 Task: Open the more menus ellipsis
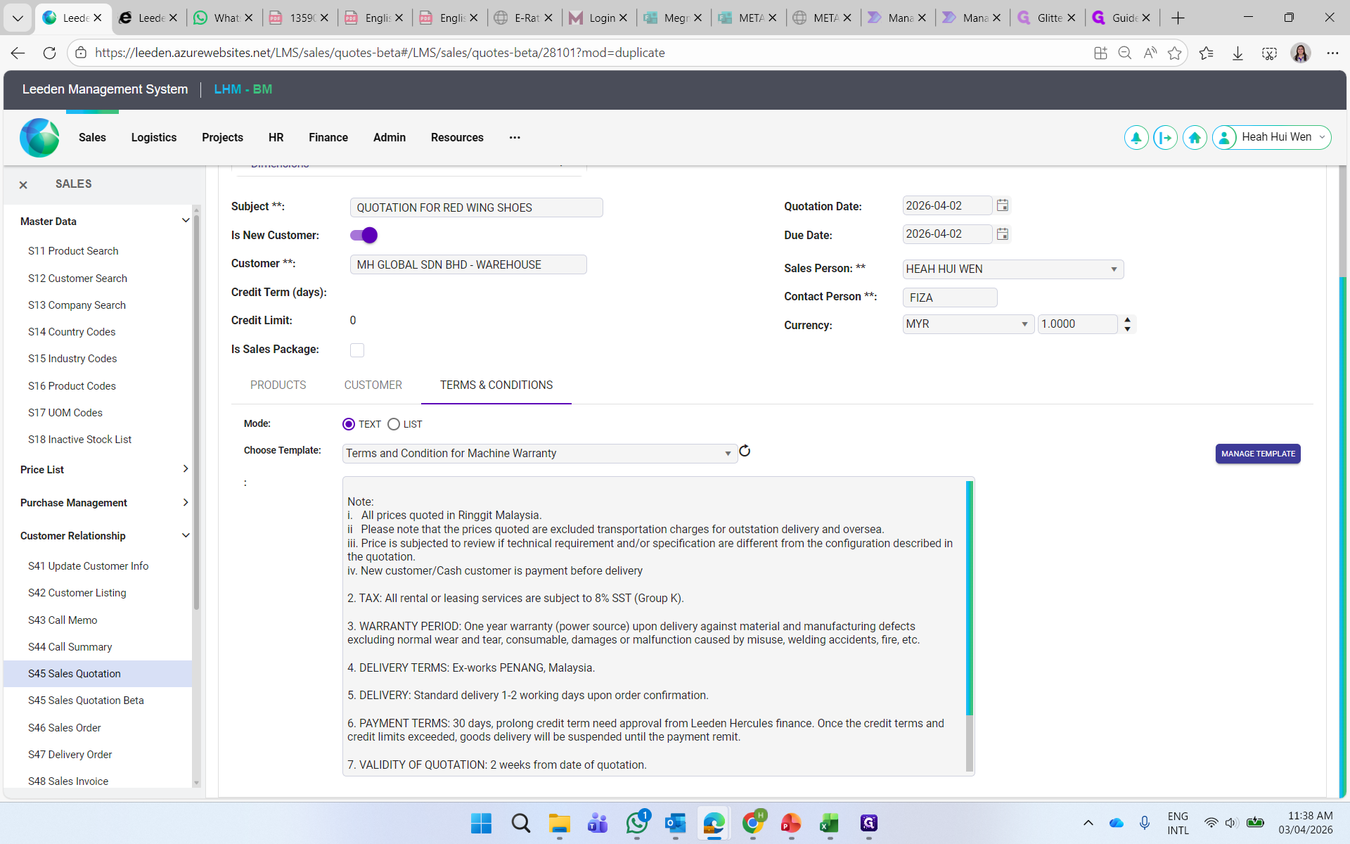515,138
